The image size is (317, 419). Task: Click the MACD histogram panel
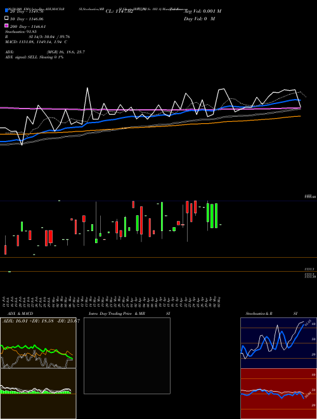[x=38, y=394]
